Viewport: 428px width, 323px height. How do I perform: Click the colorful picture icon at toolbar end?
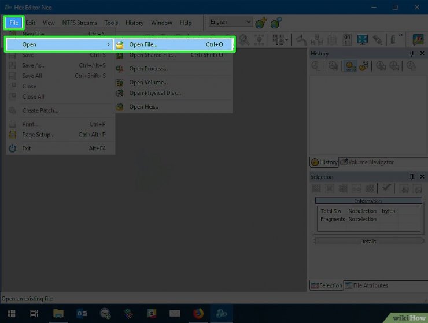click(x=418, y=40)
